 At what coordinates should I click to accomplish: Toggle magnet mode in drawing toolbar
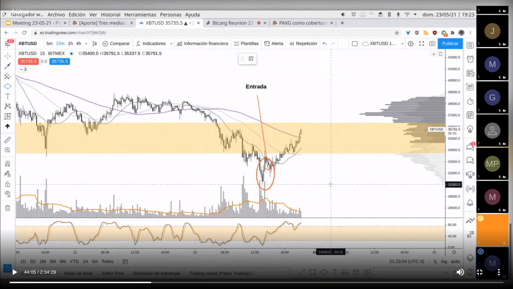(x=7, y=164)
